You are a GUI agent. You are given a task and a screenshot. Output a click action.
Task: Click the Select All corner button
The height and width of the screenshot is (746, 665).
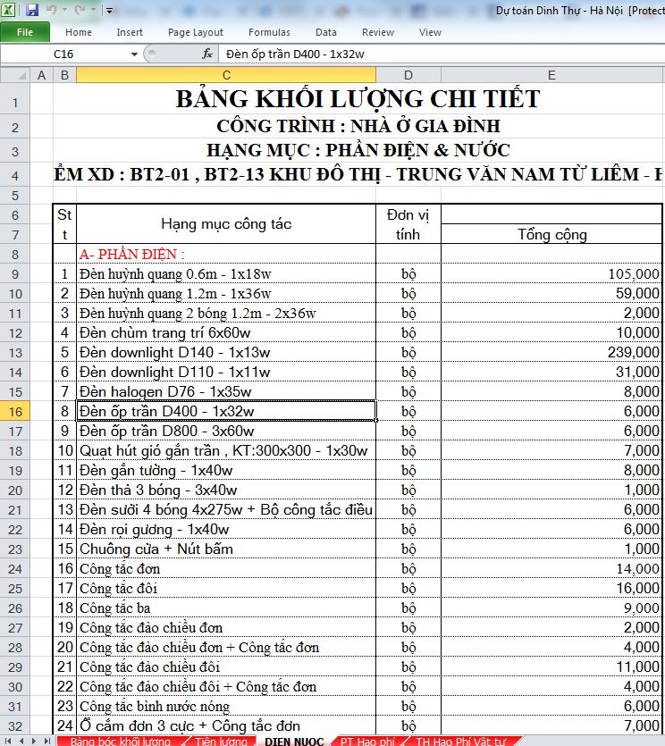point(15,75)
